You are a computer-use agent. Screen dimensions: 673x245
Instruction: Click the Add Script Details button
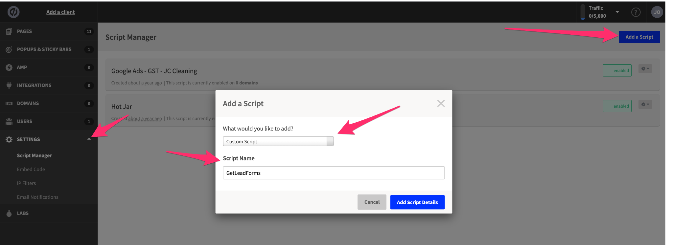click(x=417, y=202)
